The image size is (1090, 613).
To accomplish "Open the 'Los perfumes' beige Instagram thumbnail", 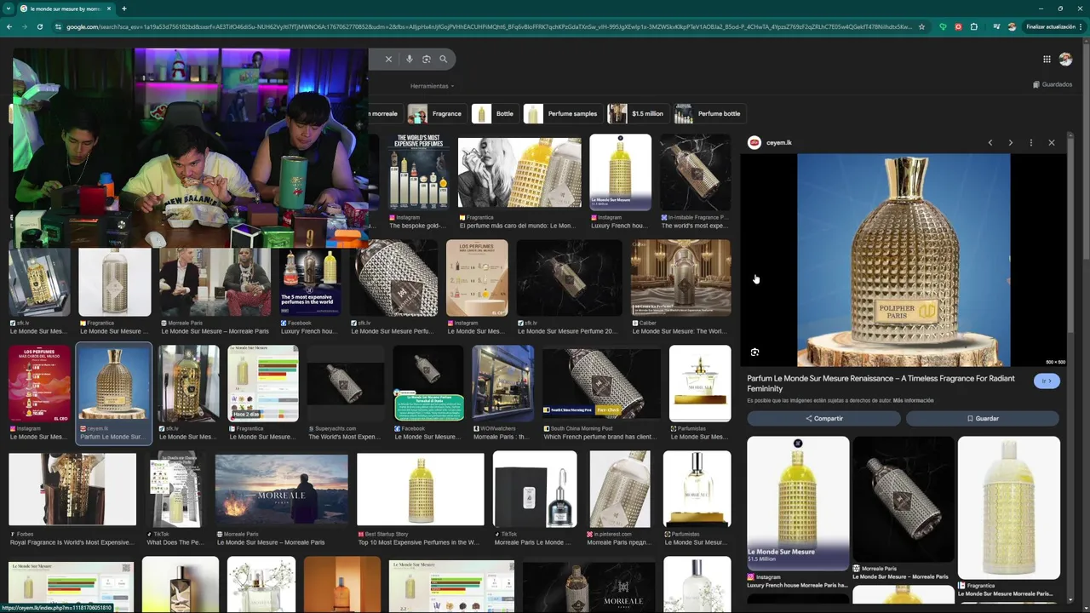I will (x=477, y=278).
